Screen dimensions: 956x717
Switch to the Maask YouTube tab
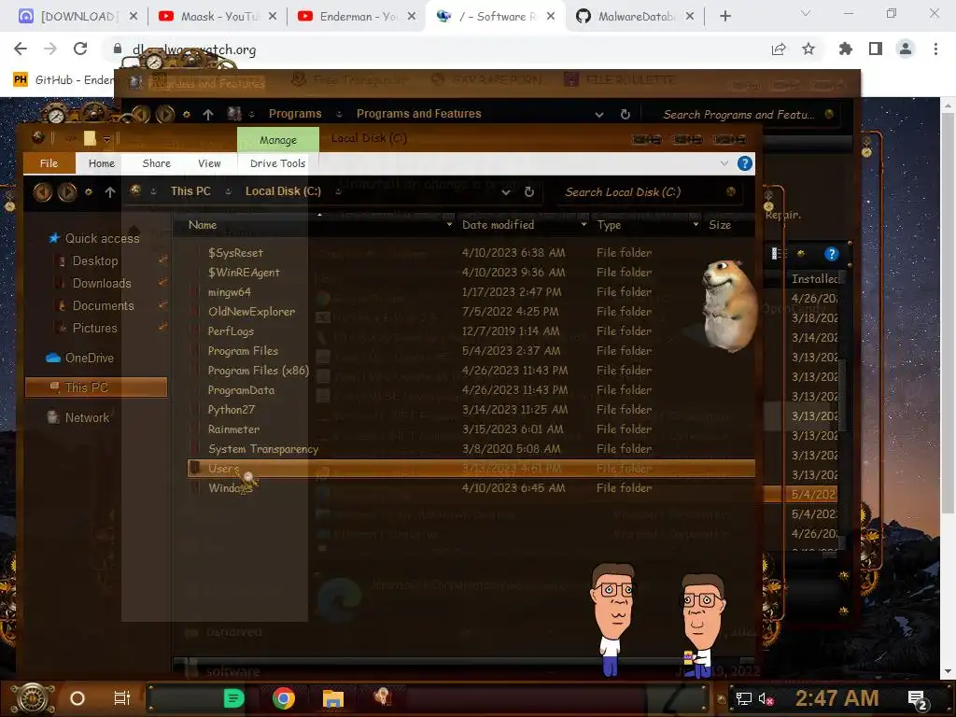click(x=218, y=17)
